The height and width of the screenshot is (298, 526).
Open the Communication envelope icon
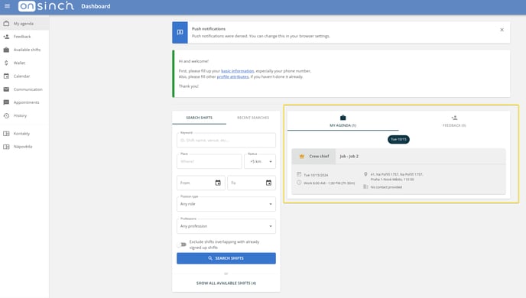click(6, 89)
